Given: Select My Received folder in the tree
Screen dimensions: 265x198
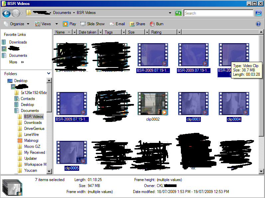Looking at the screenshot, I should [x=35, y=152].
